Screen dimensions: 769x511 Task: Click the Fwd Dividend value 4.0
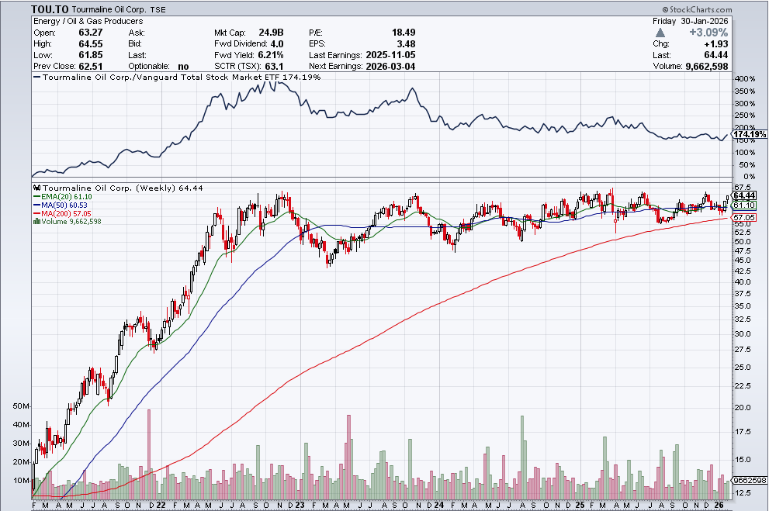point(277,44)
